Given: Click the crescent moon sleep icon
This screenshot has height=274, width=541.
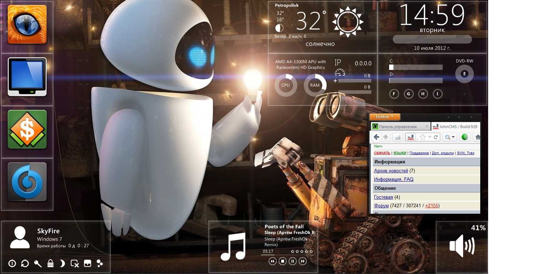Looking at the screenshot, I should point(63,264).
